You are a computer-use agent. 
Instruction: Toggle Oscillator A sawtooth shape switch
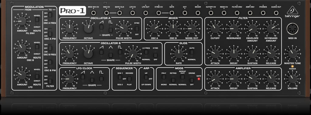click(101, 28)
